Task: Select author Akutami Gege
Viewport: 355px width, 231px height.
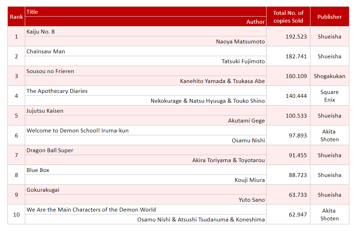Action: point(246,121)
